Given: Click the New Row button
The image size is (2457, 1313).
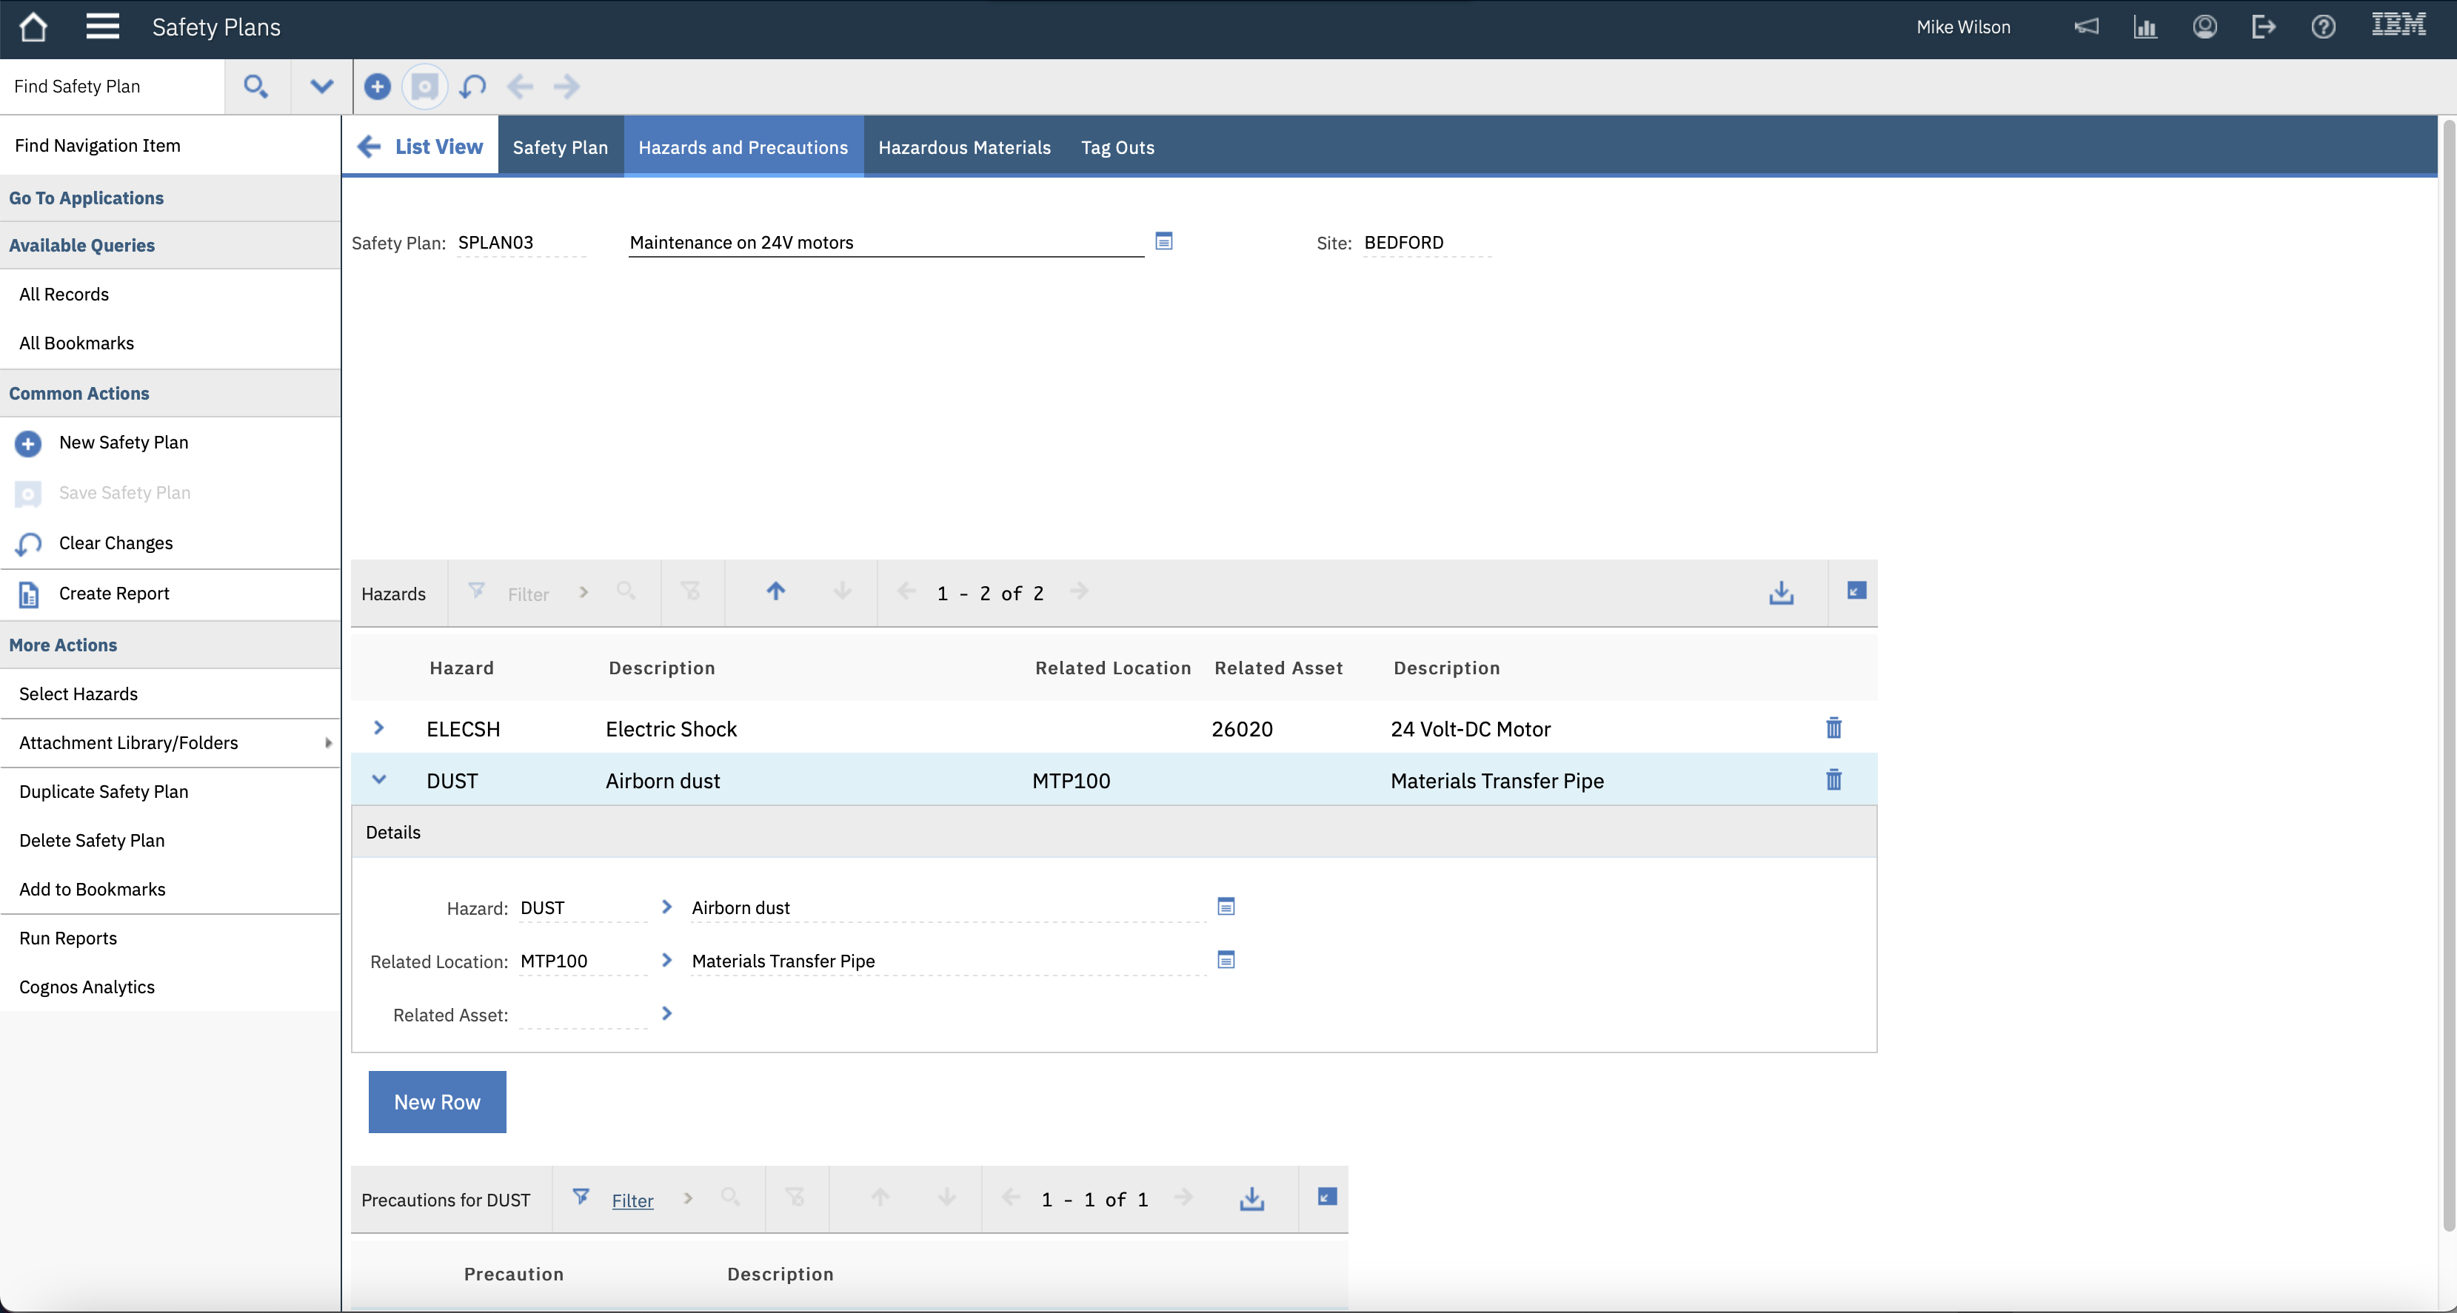Looking at the screenshot, I should tap(437, 1102).
